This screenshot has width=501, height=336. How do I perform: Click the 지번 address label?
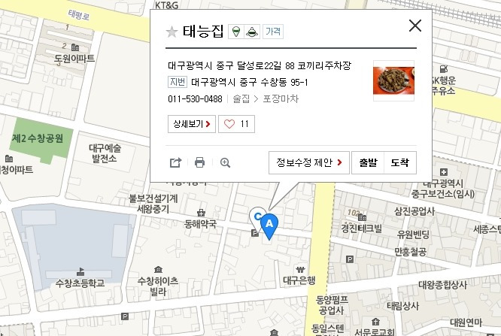pyautogui.click(x=178, y=82)
